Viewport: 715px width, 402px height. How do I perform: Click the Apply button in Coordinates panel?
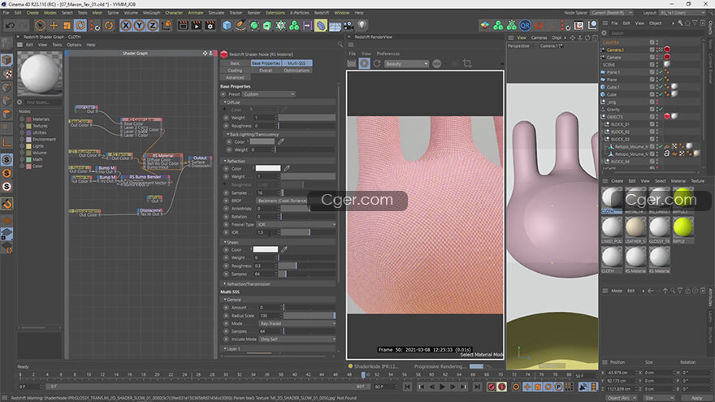pos(696,398)
